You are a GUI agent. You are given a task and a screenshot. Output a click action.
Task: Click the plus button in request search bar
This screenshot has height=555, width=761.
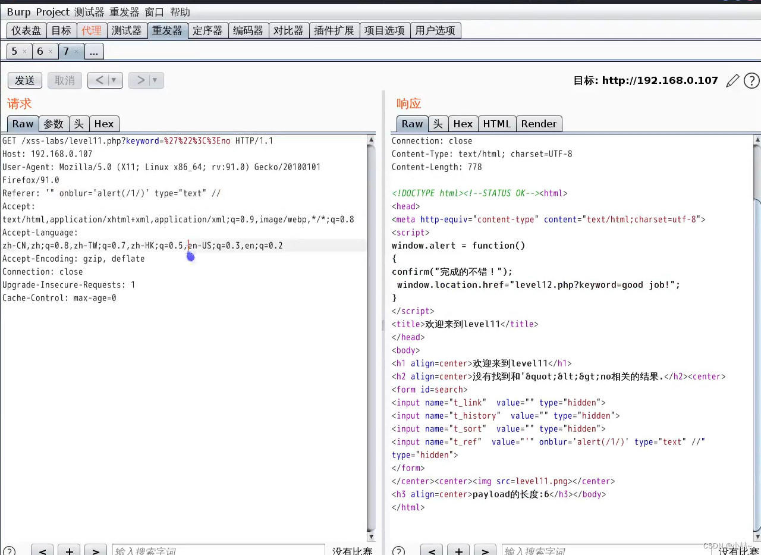69,551
